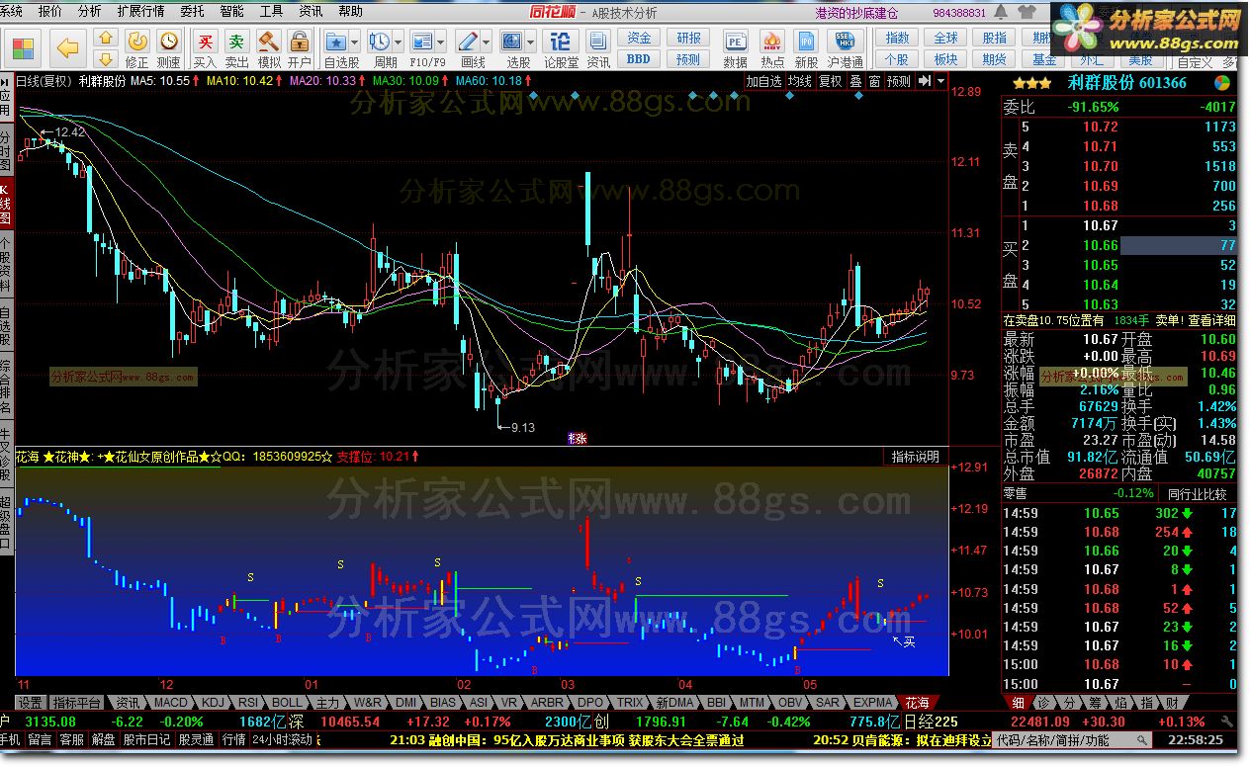
Task: Open the 股市日记 status bar item
Action: 146,739
